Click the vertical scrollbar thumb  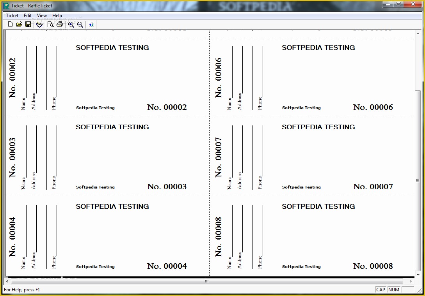click(x=418, y=180)
